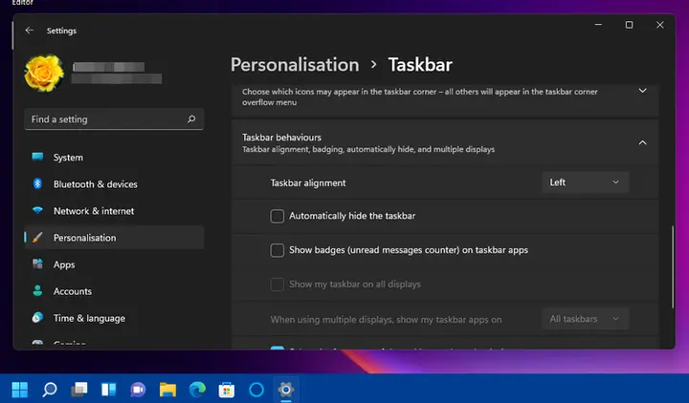Viewport: 689px width, 403px height.
Task: Click the Bluetooth icon in sidebar
Action: [37, 183]
